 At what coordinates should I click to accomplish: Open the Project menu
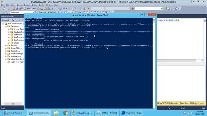[x=27, y=5]
